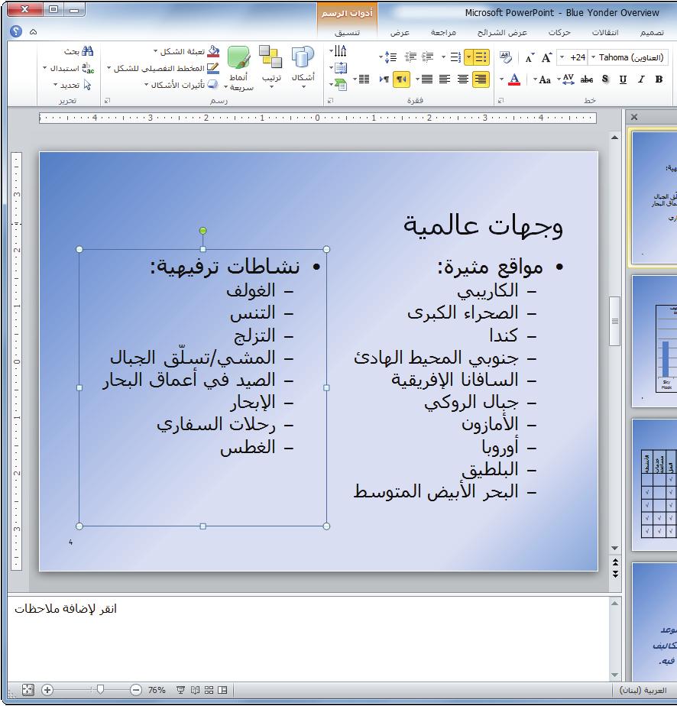
Task: Click the Numbering list icon
Action: (455, 57)
